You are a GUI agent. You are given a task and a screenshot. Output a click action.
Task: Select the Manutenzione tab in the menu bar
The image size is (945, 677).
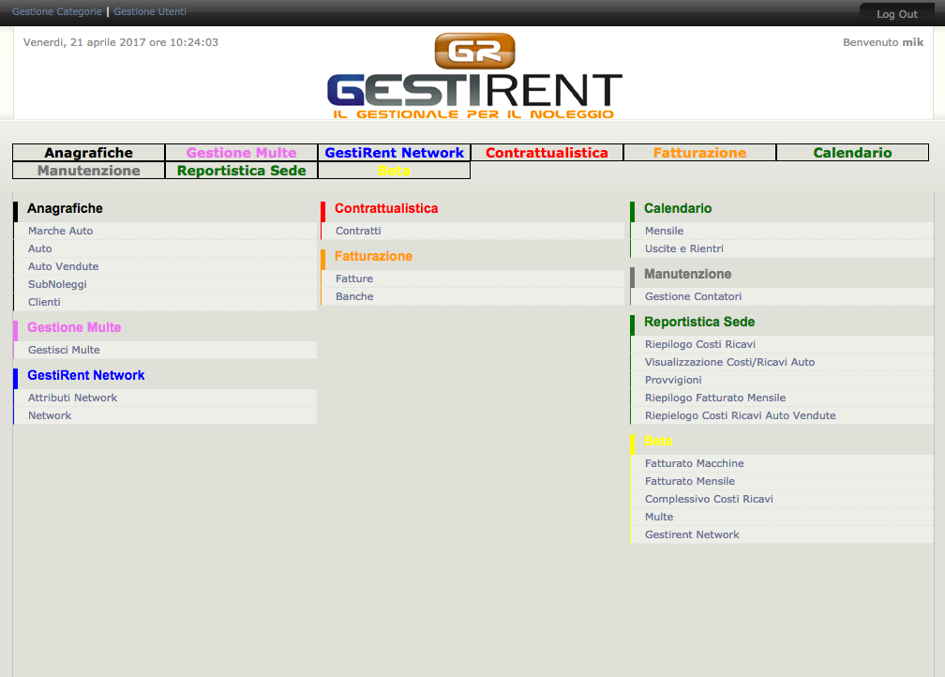(x=88, y=171)
